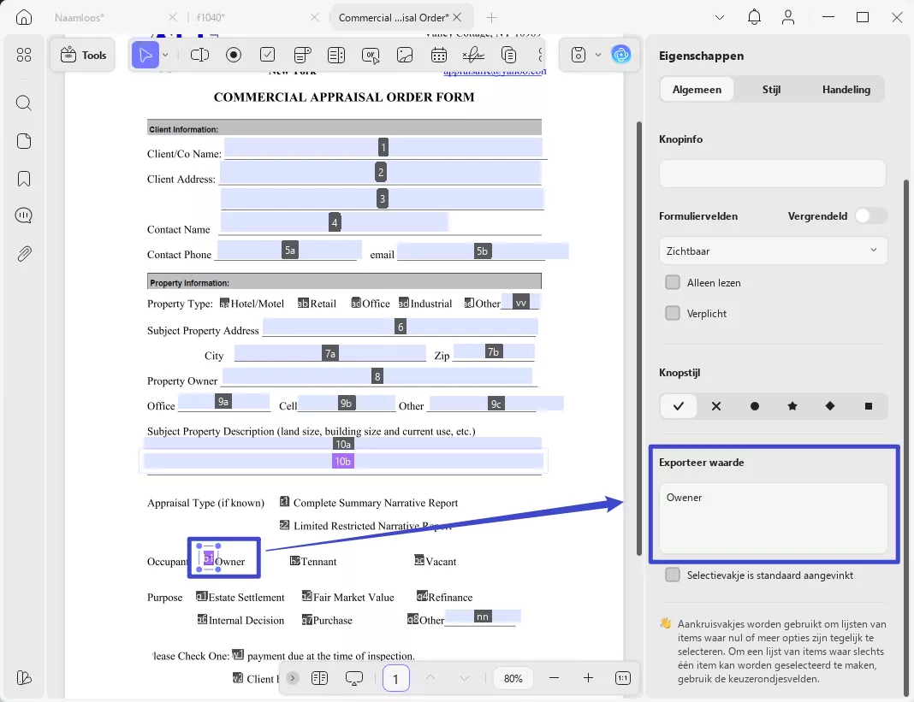This screenshot has width=914, height=702.
Task: Expand the save options dropdown arrow
Action: click(x=598, y=55)
